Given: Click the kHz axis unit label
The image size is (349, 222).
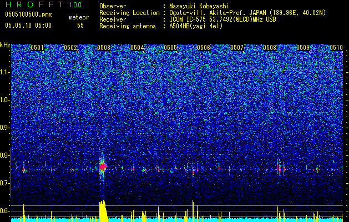Looking at the screenshot, I should (x=5, y=45).
